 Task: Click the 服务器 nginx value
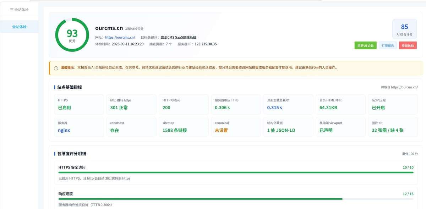click(x=64, y=130)
